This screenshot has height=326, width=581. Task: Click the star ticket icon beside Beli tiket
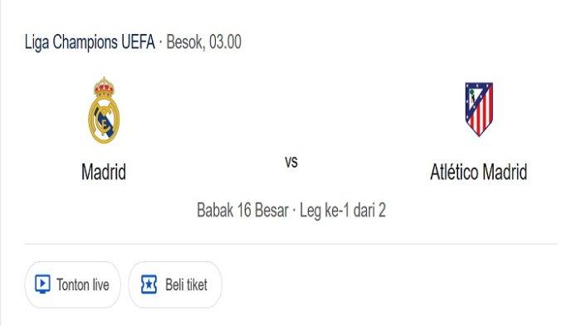(x=149, y=285)
